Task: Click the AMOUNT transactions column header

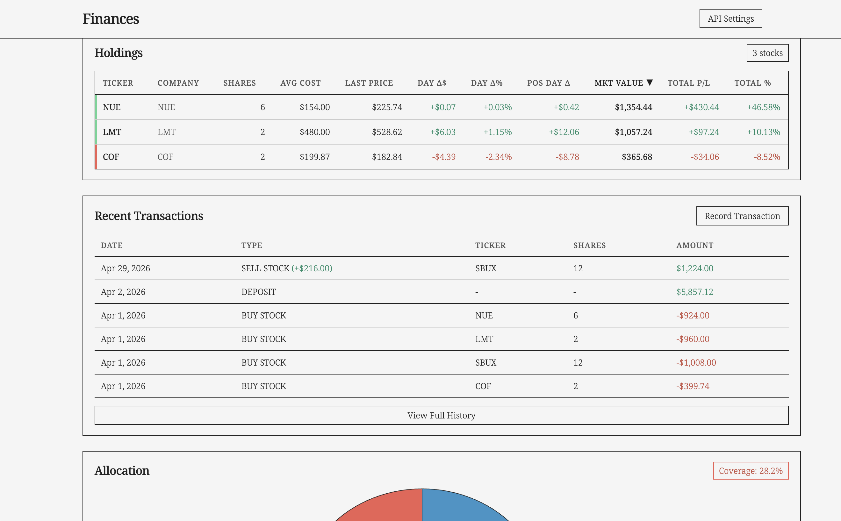Action: [x=695, y=245]
